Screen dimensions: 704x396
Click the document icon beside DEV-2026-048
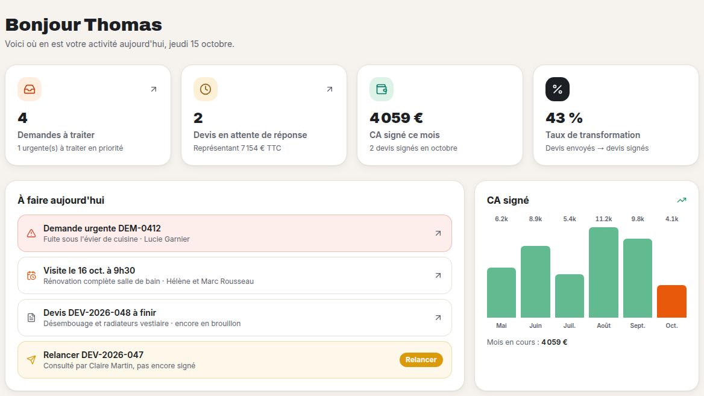tap(31, 318)
